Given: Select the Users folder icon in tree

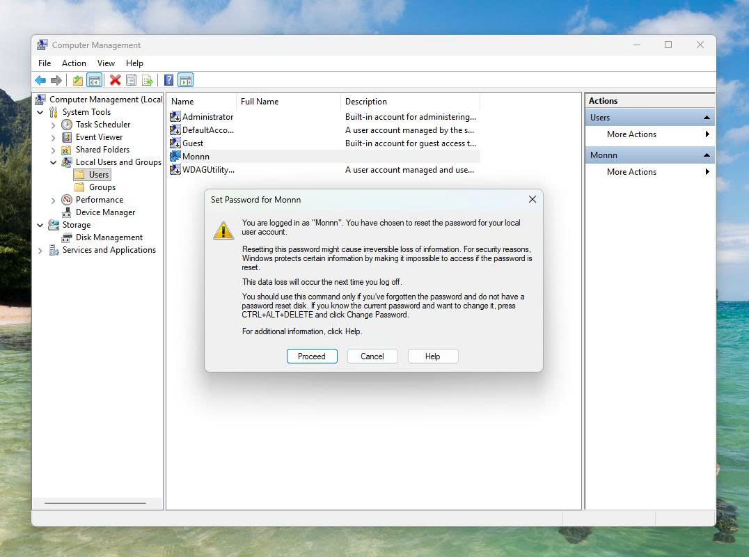Looking at the screenshot, I should 80,175.
